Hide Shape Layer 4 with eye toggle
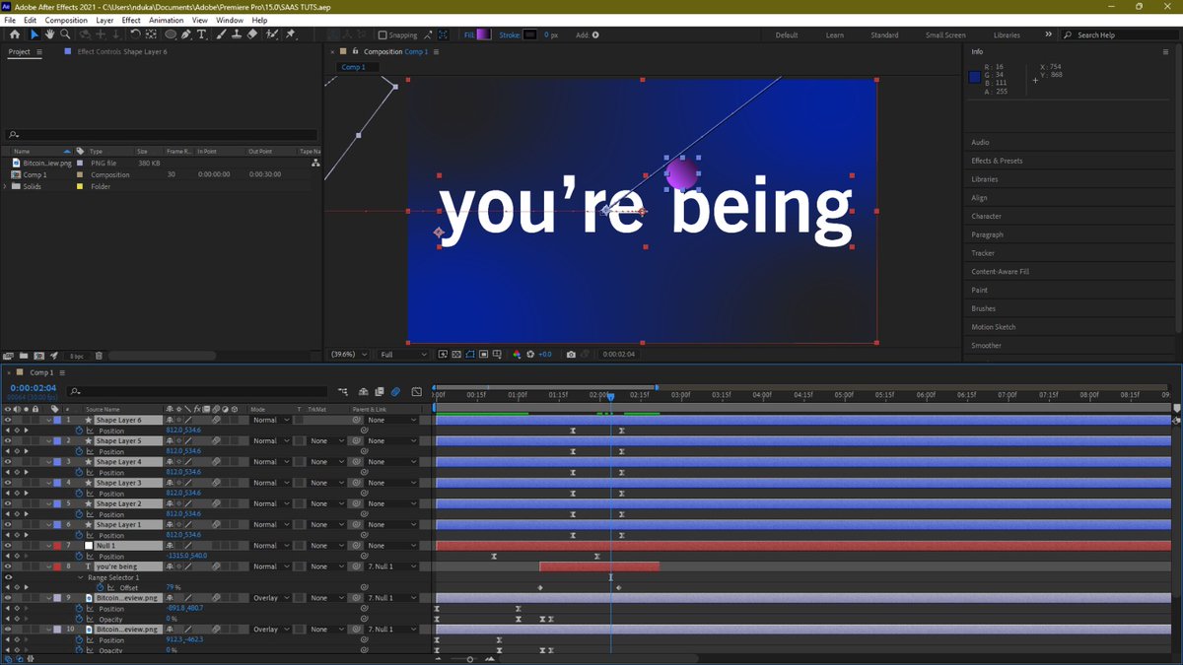Image resolution: width=1183 pixels, height=665 pixels. click(7, 461)
